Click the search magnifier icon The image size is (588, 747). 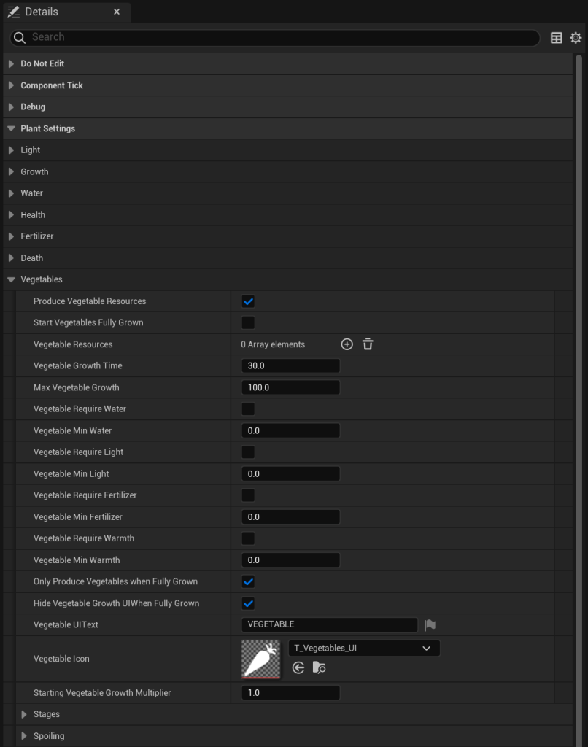click(x=20, y=38)
